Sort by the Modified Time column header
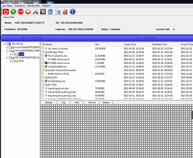This screenshot has width=193, height=158. coord(165,44)
